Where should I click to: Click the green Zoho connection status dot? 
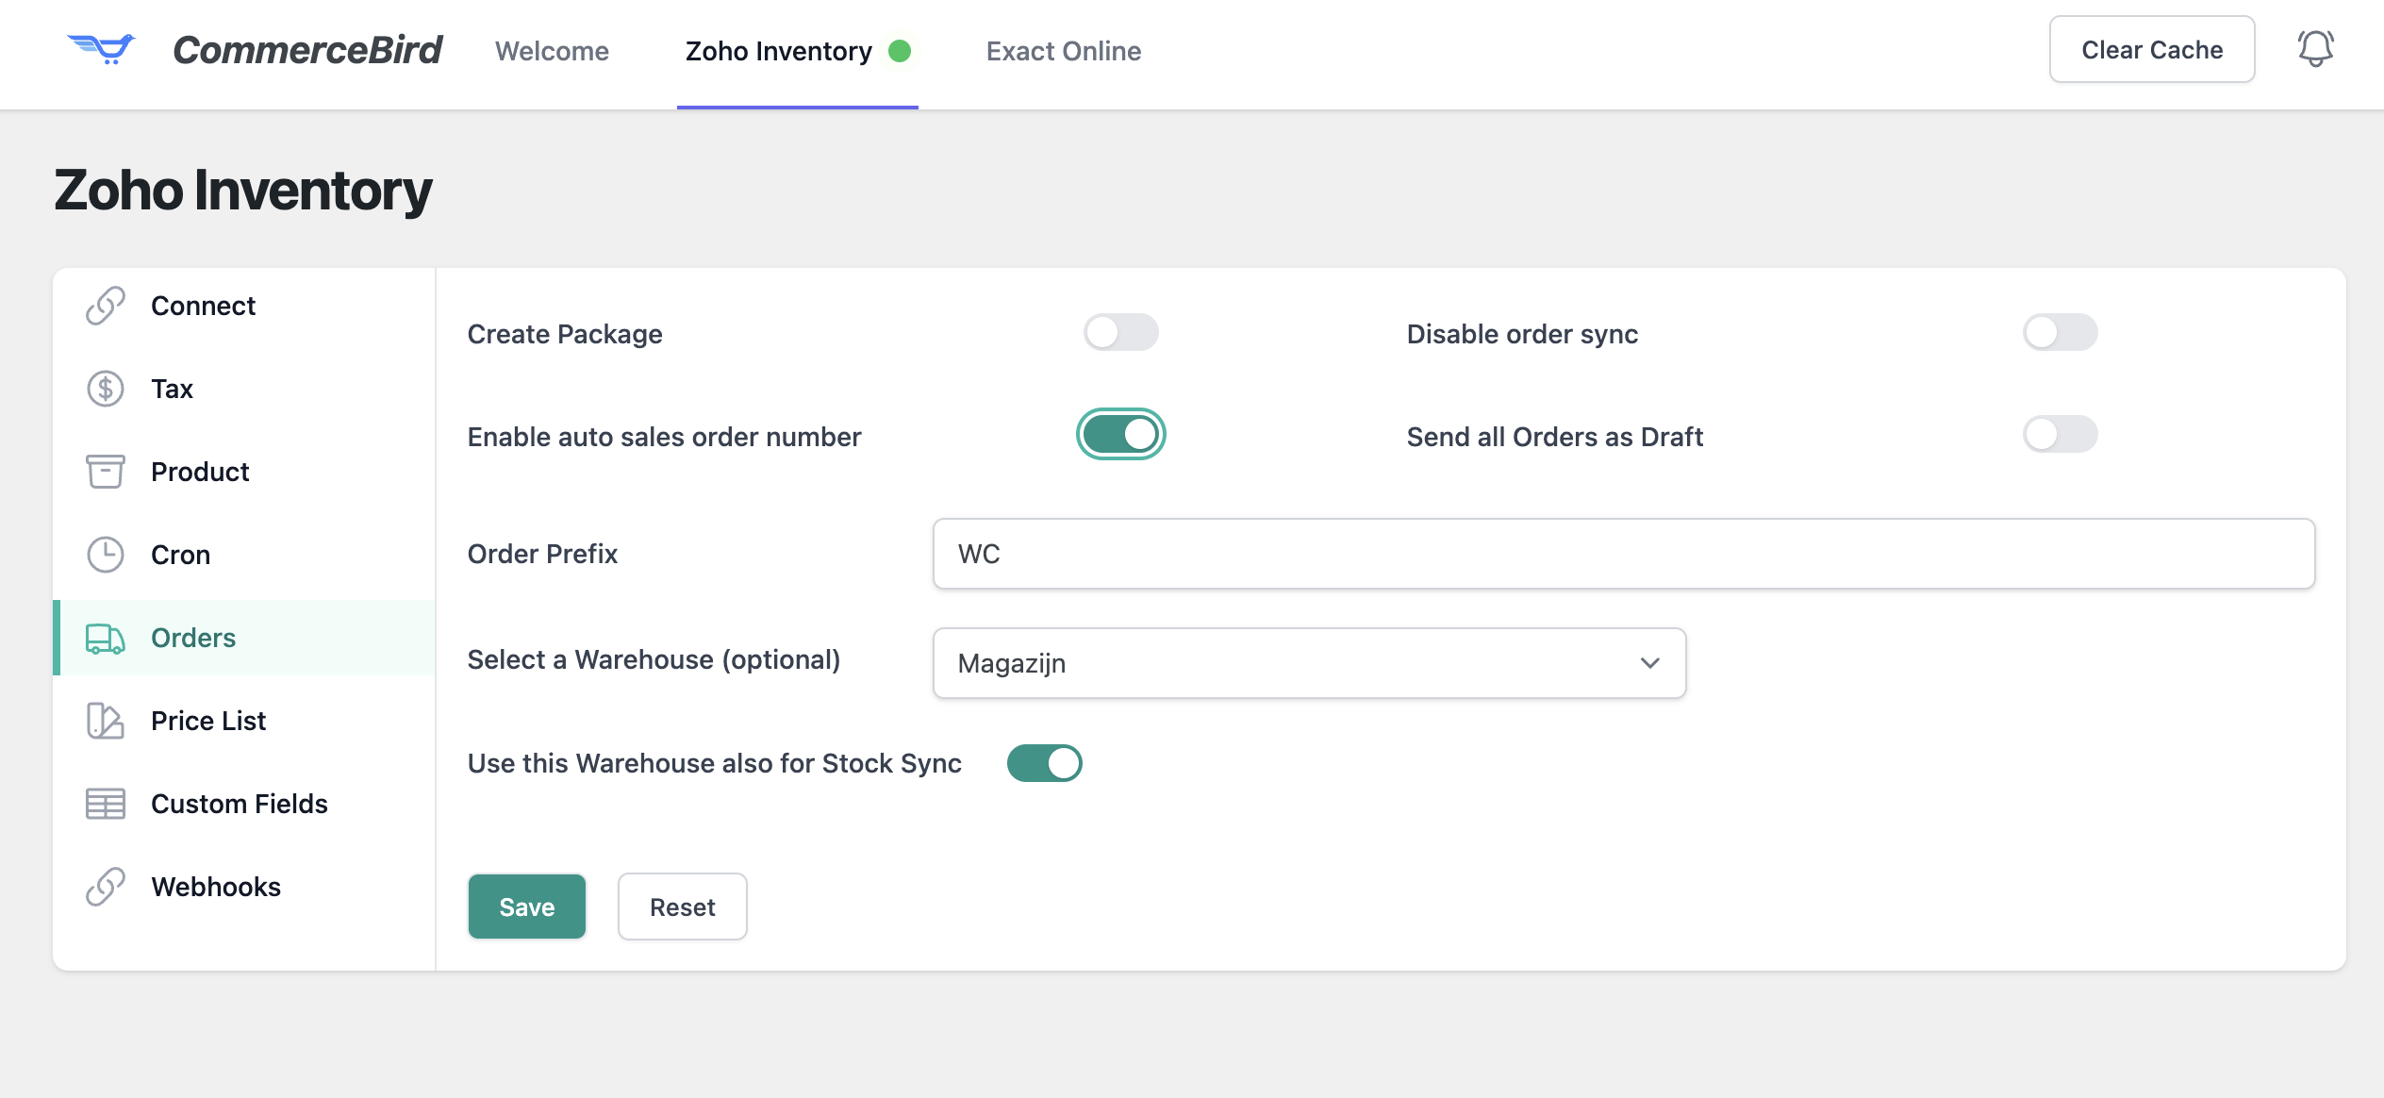click(900, 51)
